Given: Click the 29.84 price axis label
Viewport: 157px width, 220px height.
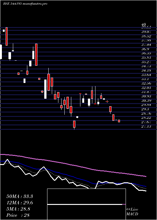Looking at the screenshot, I should 146,105.
